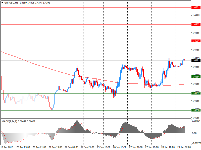Select the 1.4555 price scale value
This screenshot has height=150, width=201.
pos(196,33)
